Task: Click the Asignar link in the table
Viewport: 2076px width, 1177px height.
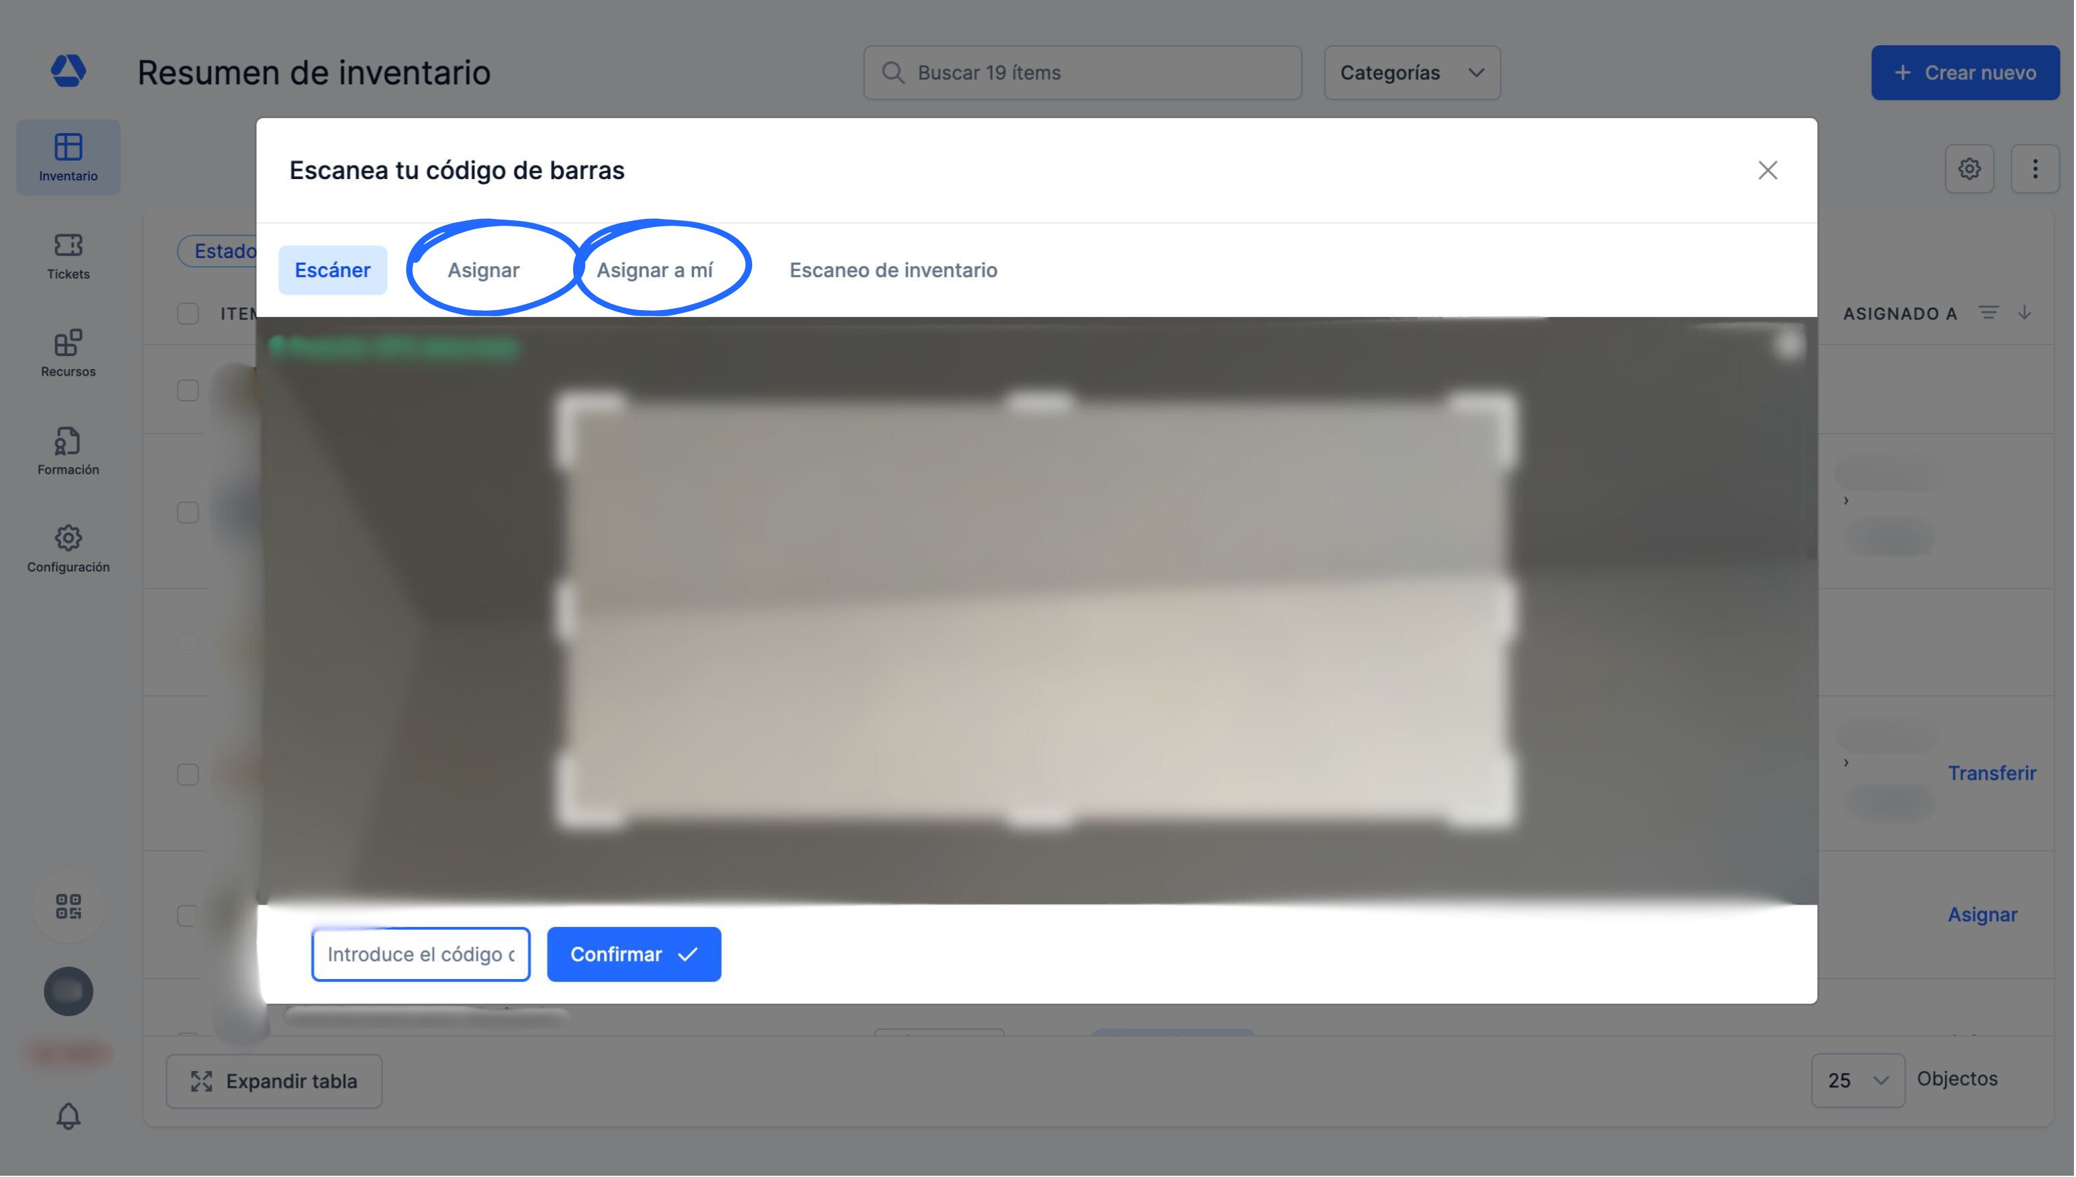Action: click(1982, 915)
